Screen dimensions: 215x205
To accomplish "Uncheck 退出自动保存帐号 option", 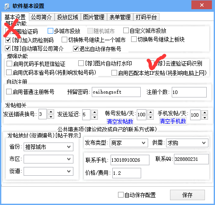I will click(x=76, y=49).
